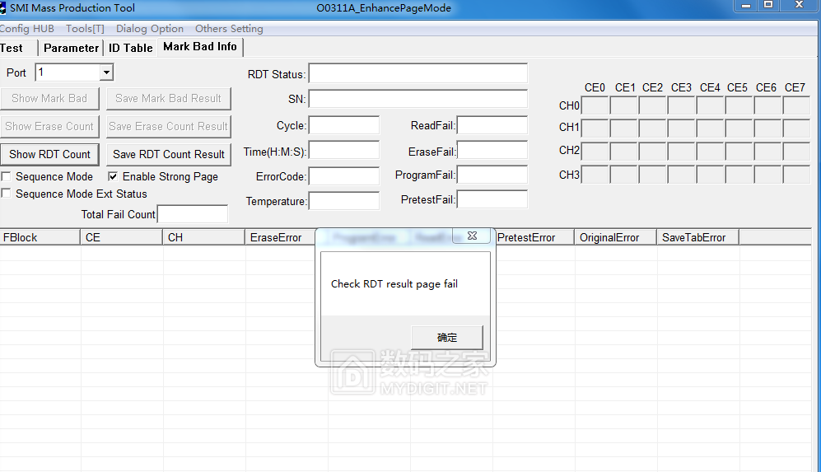The image size is (821, 472).
Task: Click the OriginalError column header
Action: (616, 237)
